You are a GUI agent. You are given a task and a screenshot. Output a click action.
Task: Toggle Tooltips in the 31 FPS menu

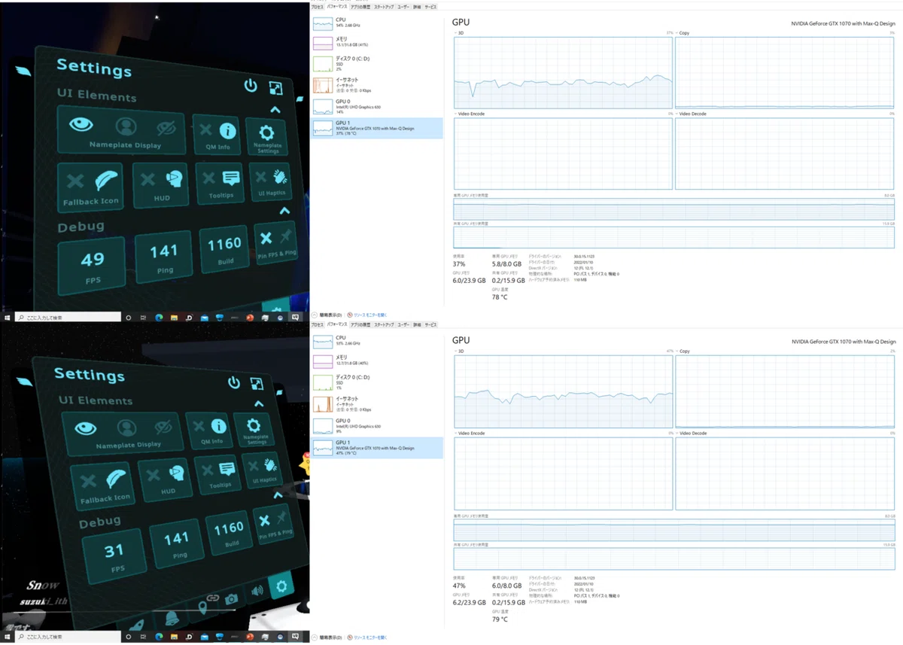219,475
